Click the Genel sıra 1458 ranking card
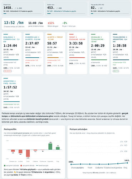Screen dimensions: 132x179 [x=23, y=9]
